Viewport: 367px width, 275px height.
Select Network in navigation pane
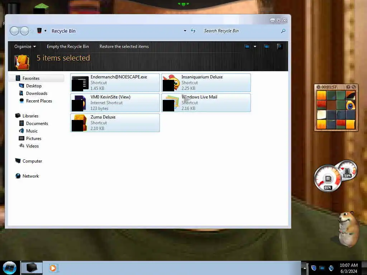tap(31, 176)
